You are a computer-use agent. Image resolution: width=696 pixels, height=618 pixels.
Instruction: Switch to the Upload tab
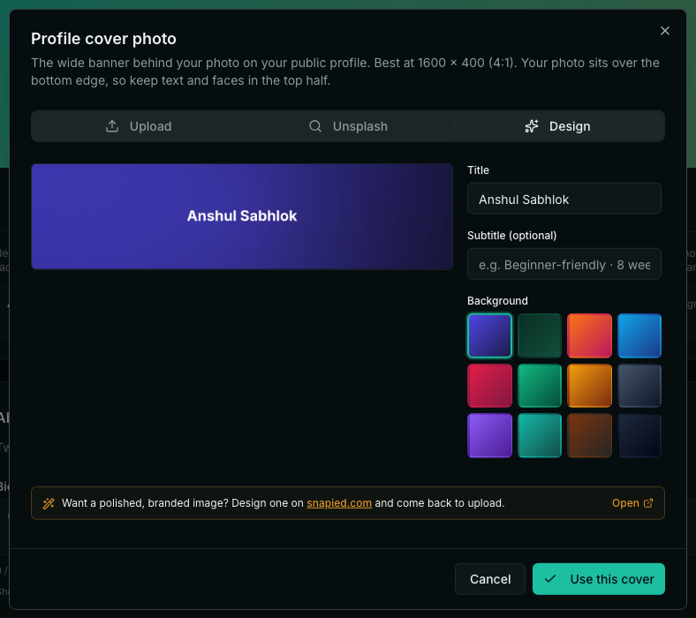(139, 126)
